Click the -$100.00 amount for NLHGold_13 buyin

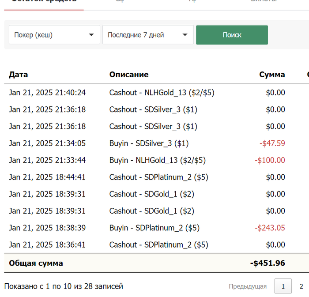pos(270,160)
